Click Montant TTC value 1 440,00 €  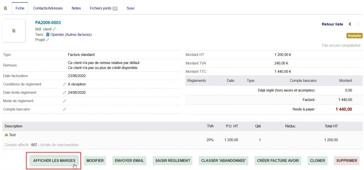tap(283, 71)
